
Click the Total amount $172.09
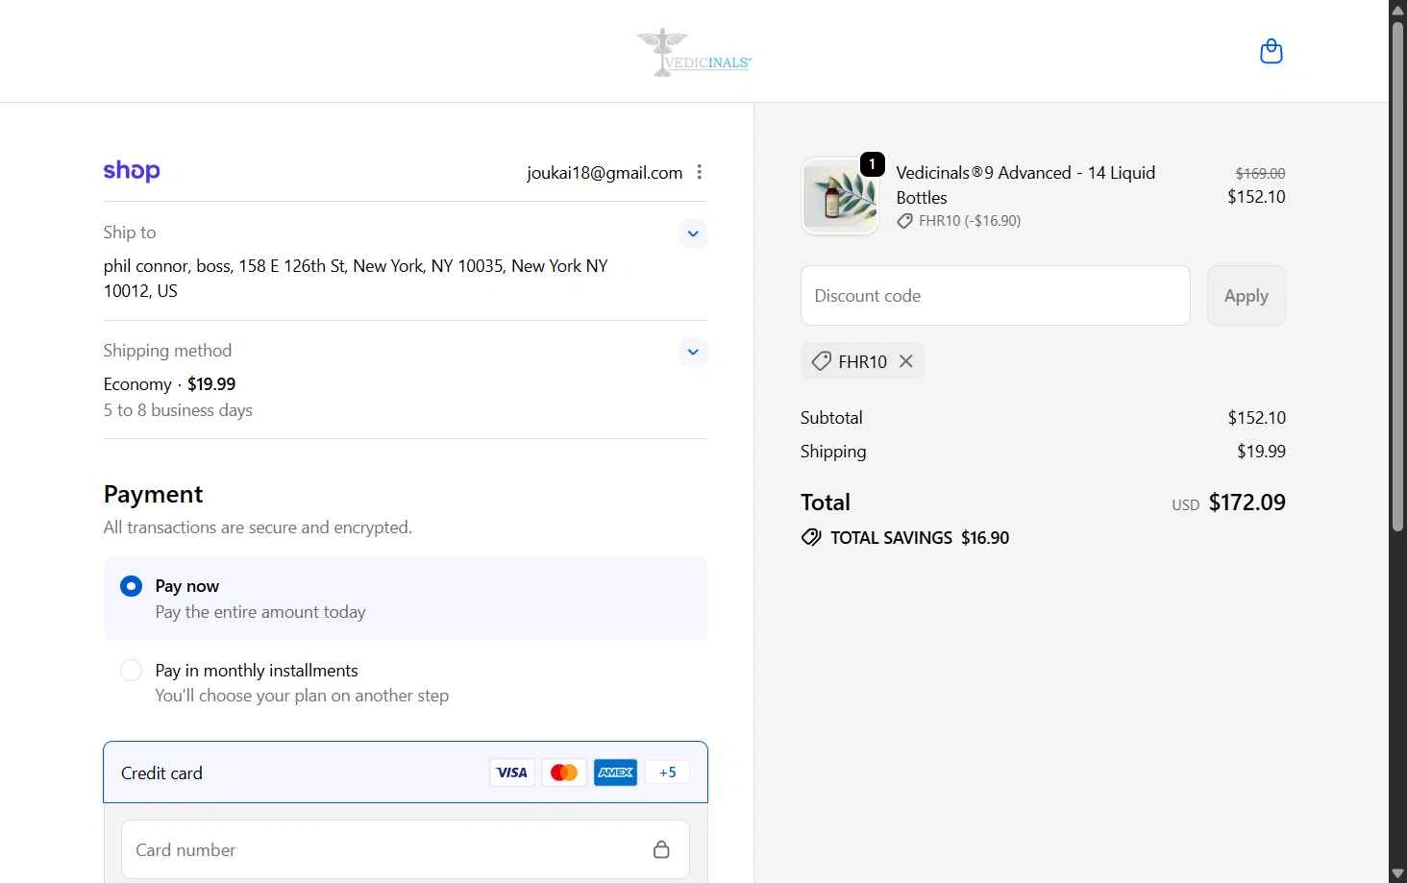pos(1247,503)
